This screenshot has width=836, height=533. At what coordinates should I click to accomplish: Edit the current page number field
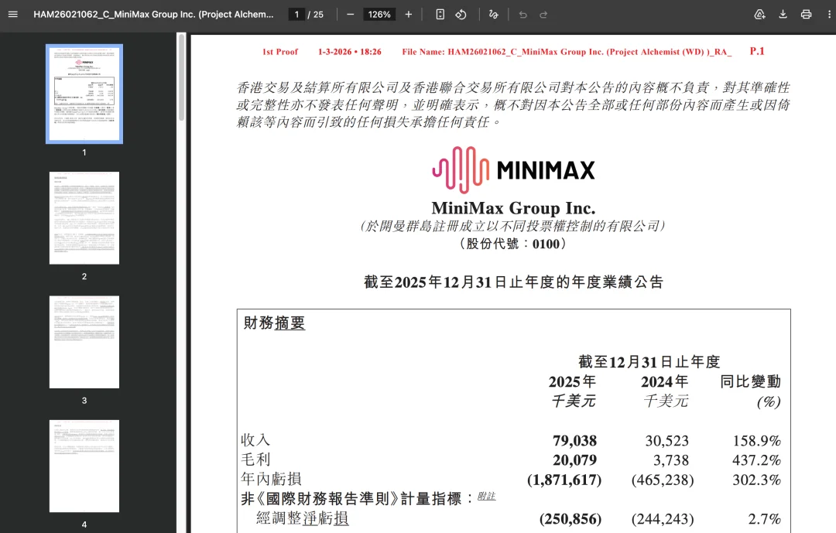click(295, 14)
